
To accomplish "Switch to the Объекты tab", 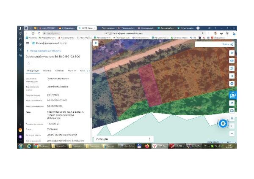I will 59,71.
